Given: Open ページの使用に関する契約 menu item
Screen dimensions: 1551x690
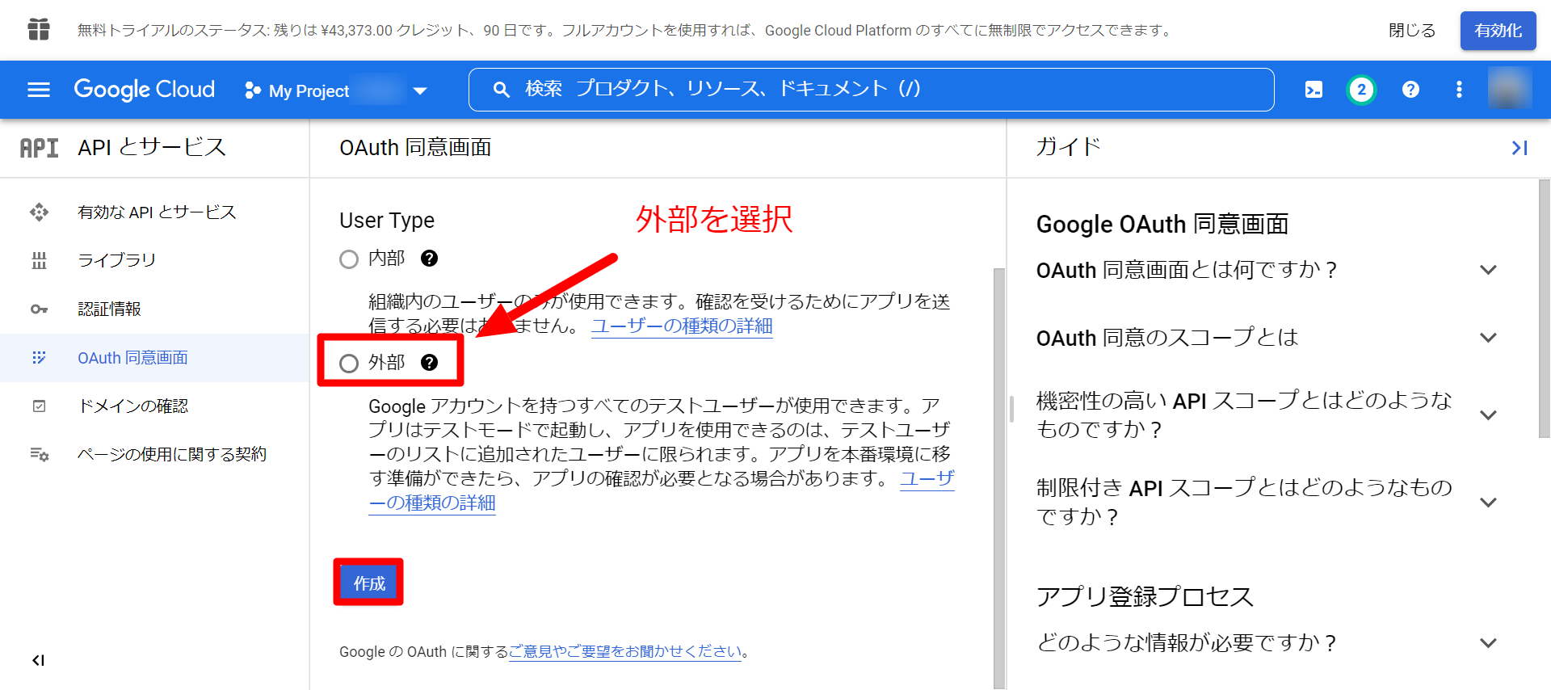Looking at the screenshot, I should 155,455.
